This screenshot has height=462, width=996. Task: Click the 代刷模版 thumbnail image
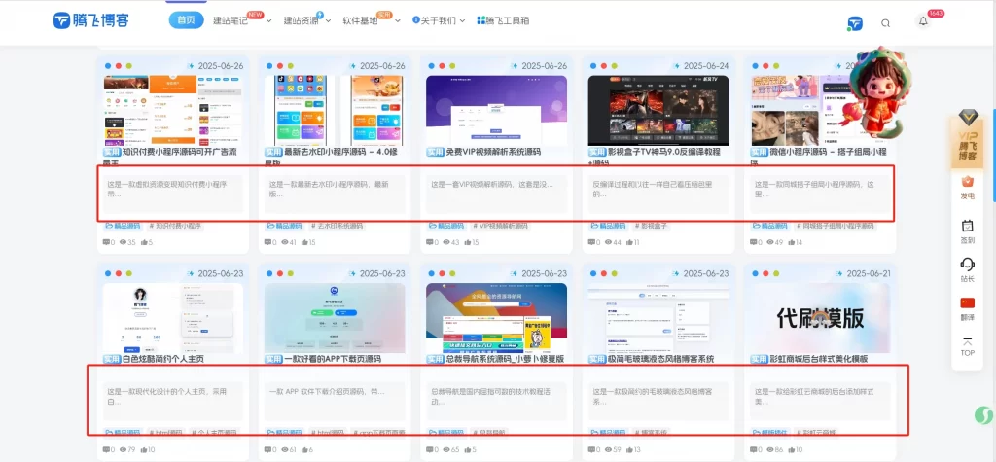(x=820, y=318)
